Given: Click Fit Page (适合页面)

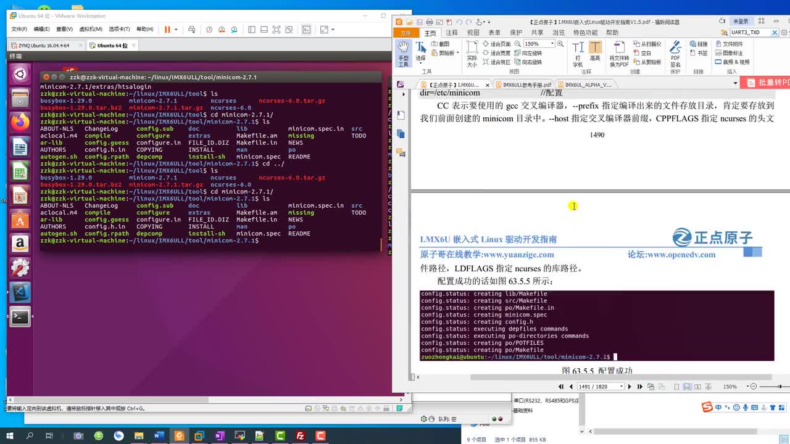Looking at the screenshot, I should (497, 44).
